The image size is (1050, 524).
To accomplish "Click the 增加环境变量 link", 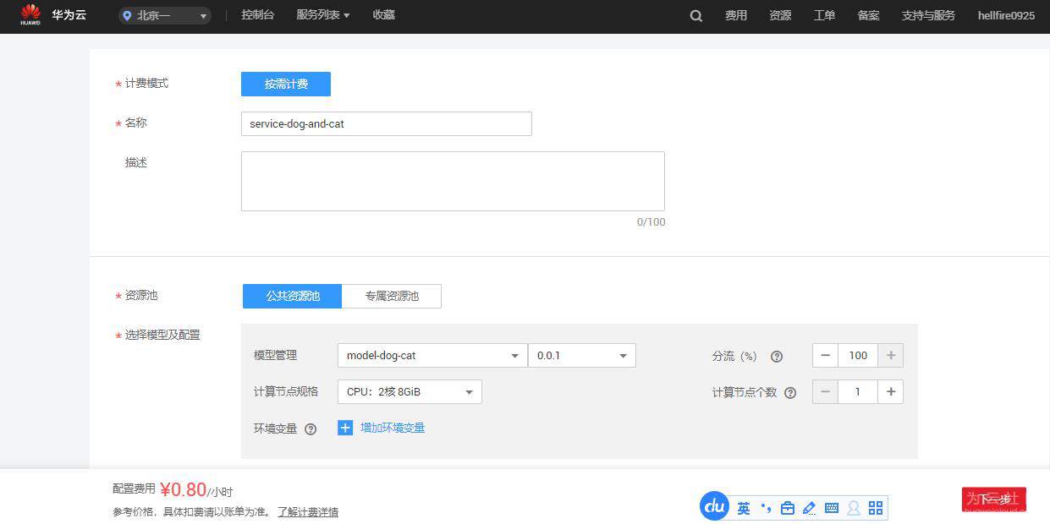I will [393, 428].
